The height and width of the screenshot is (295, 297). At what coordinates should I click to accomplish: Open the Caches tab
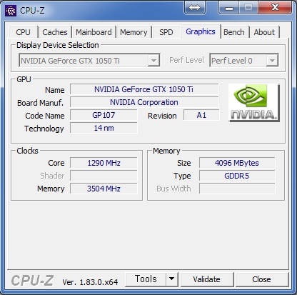coord(55,32)
